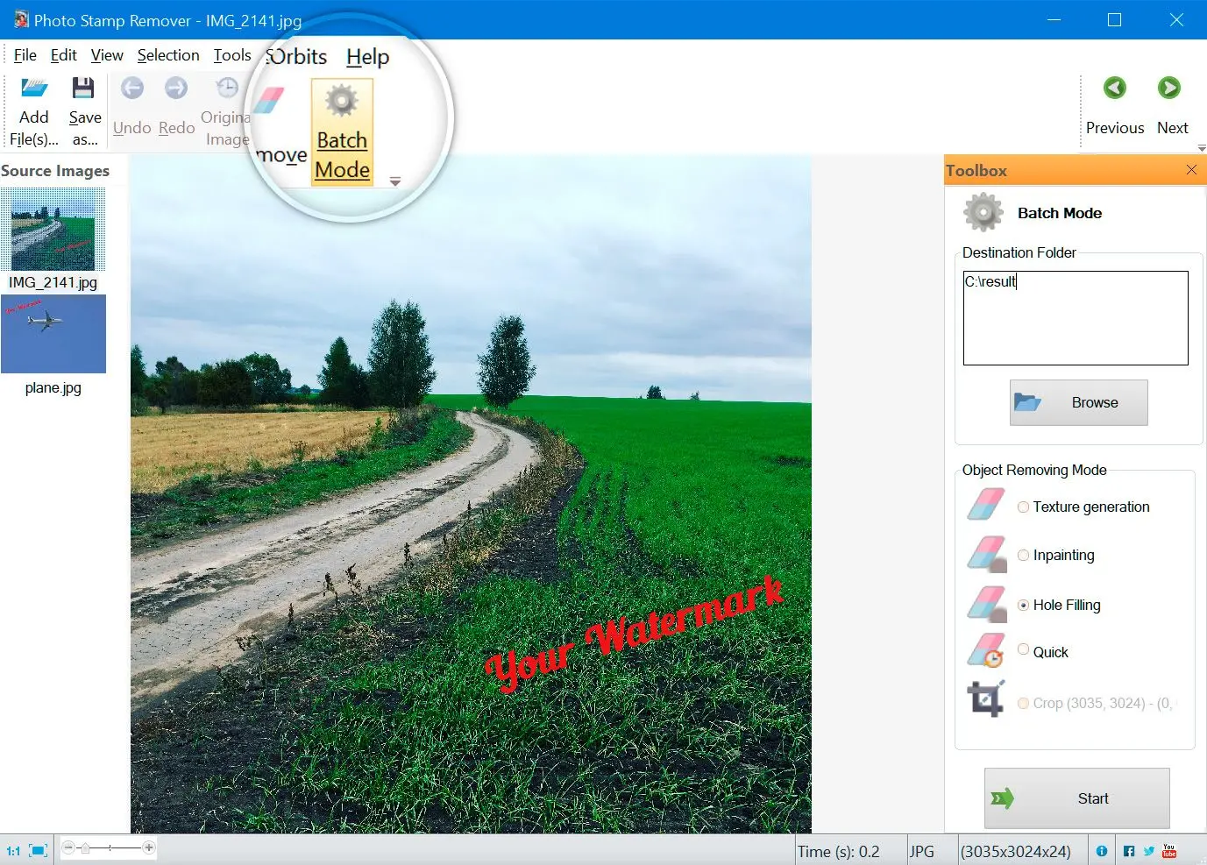1207x865 pixels.
Task: Adjust the zoom slider handle
Action: point(85,847)
